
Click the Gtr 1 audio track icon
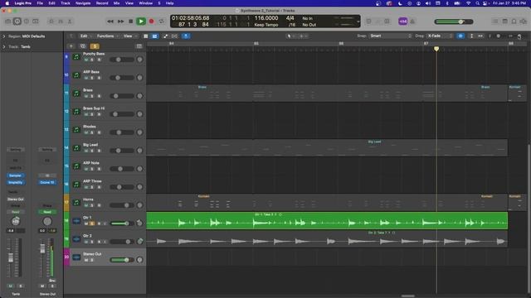[x=76, y=221]
